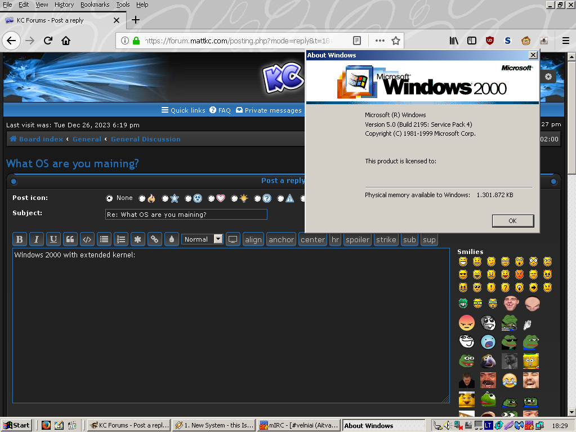Click inside the message text area

231,326
